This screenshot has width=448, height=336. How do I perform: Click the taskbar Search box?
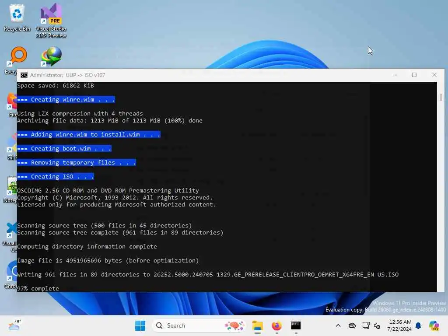[199, 325]
